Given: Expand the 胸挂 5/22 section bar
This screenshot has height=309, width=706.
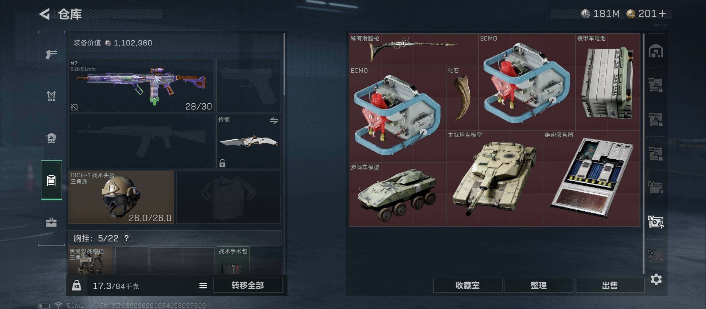Looking at the screenshot, I should point(175,238).
